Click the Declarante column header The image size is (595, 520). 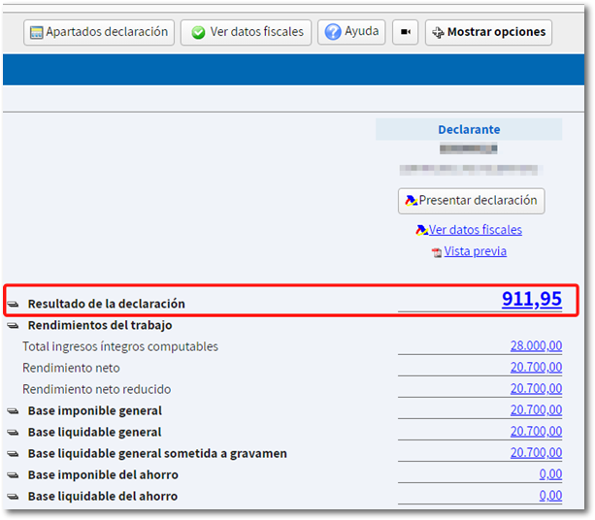[x=469, y=129]
